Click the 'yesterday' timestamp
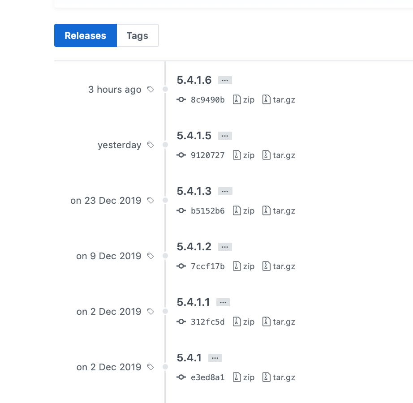413x403 pixels. 120,145
